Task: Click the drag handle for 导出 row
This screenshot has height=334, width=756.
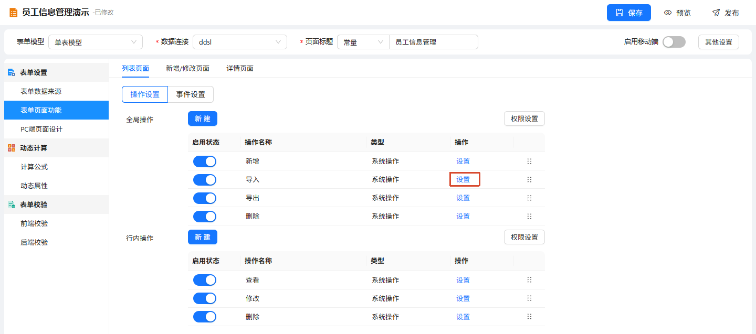Action: pyautogui.click(x=529, y=198)
